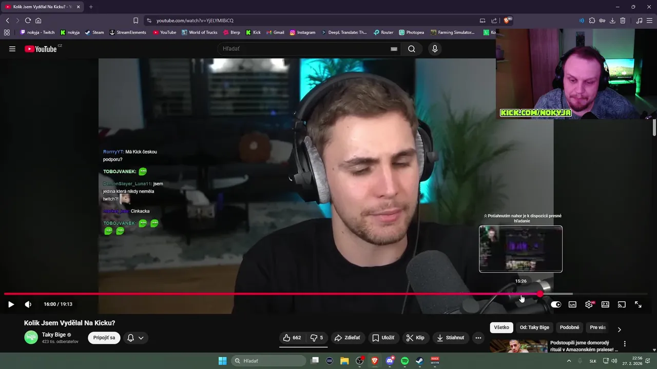Open browser home page icon
The image size is (657, 369).
(x=38, y=20)
